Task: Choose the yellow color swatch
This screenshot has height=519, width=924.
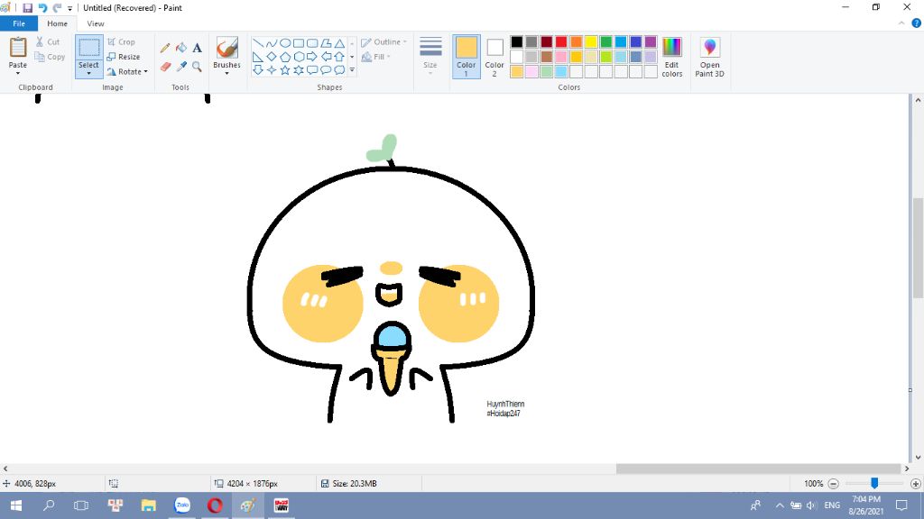Action: click(x=591, y=41)
